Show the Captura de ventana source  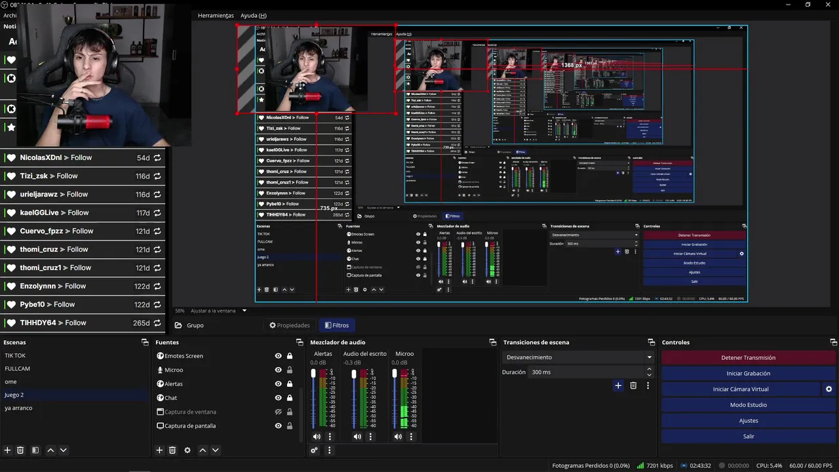pos(278,412)
